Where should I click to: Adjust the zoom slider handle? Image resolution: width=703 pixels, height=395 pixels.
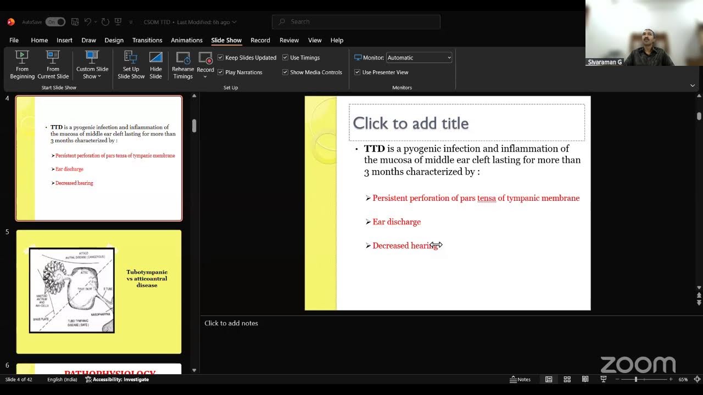[x=636, y=379]
